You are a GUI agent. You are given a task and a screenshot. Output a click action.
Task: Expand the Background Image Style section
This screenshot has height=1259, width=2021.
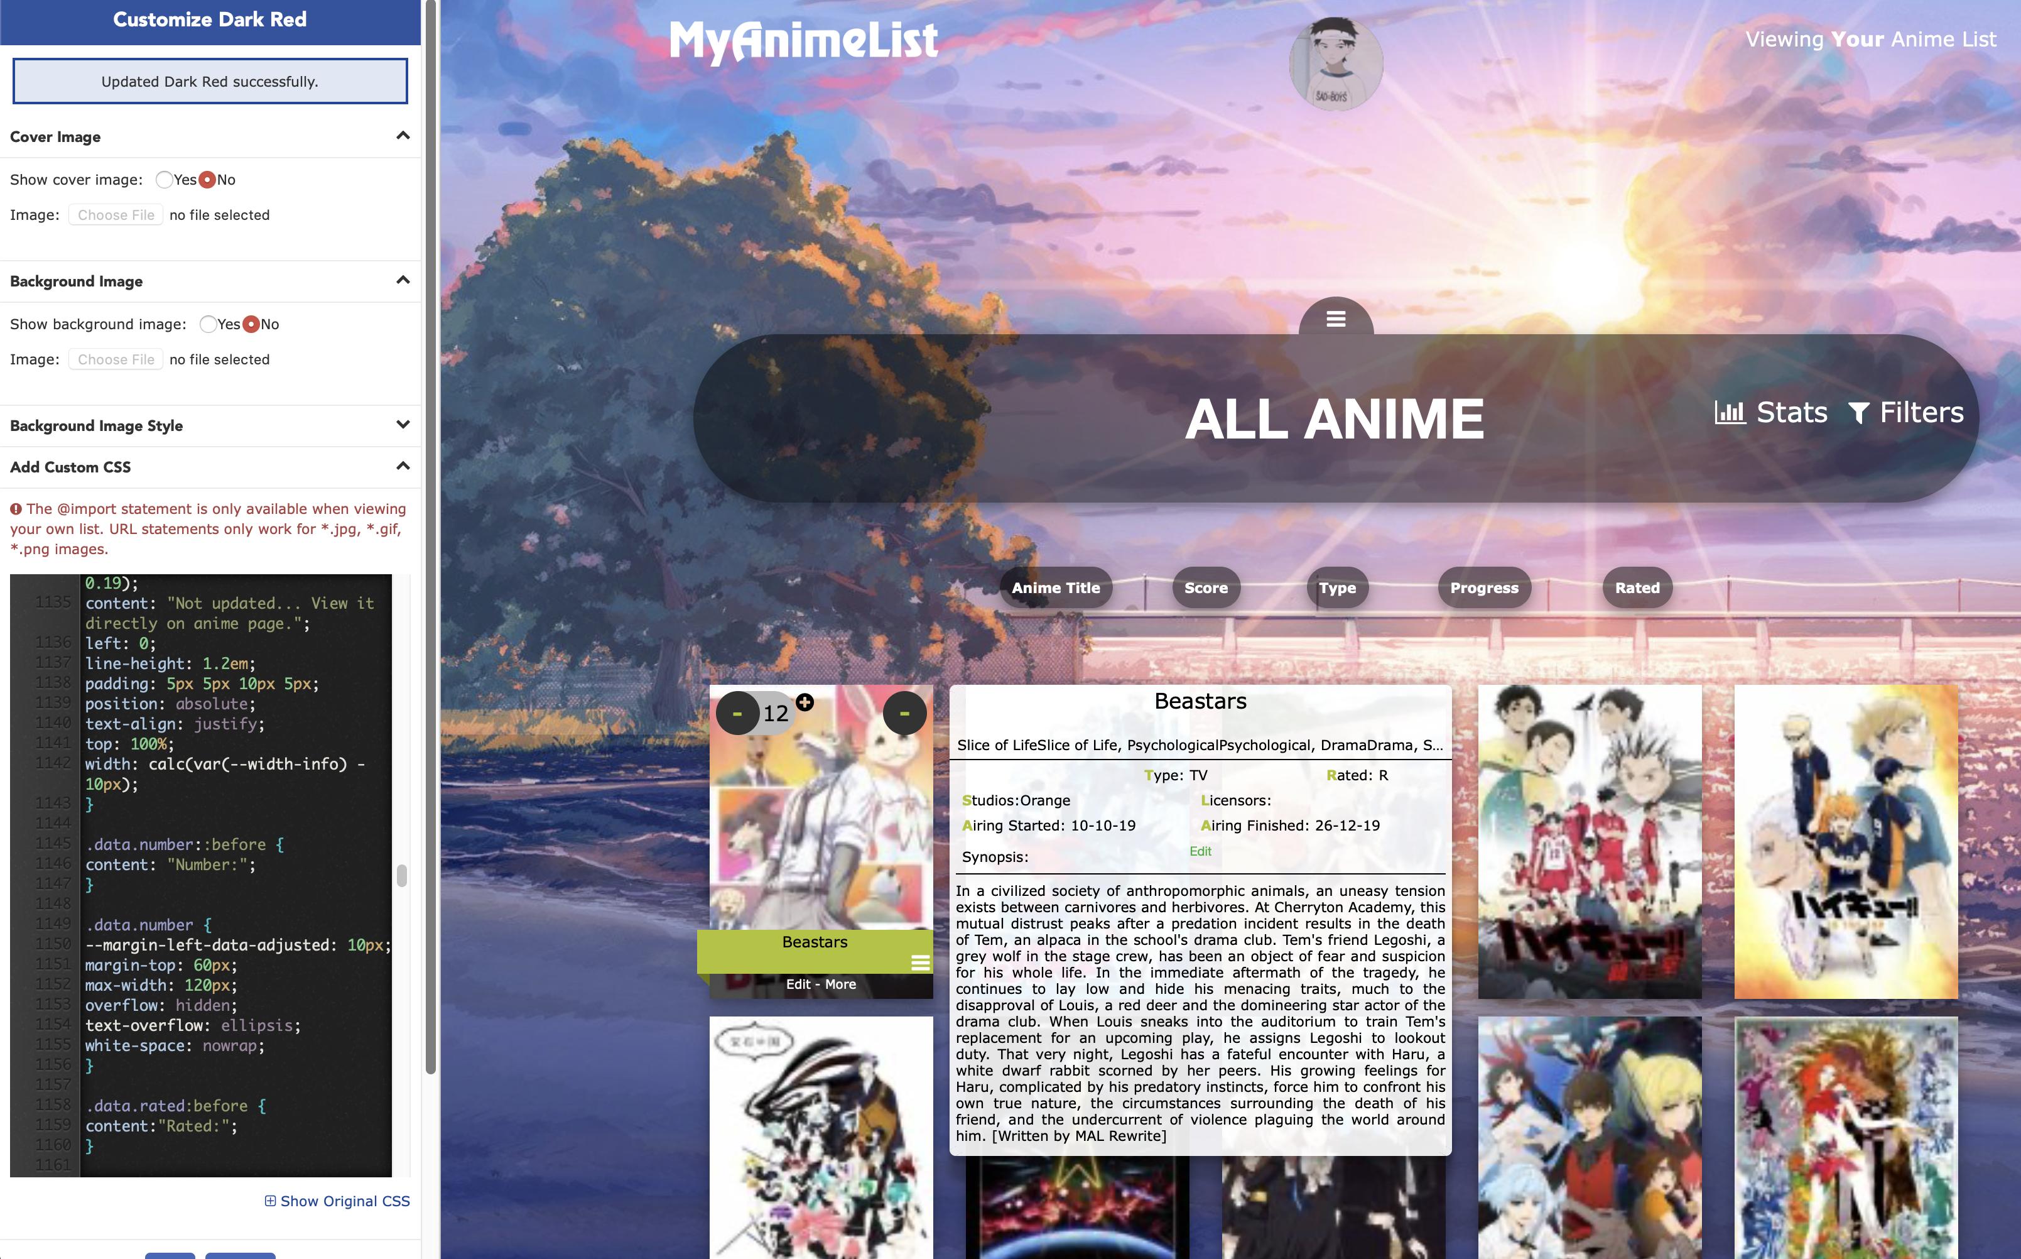pyautogui.click(x=403, y=425)
